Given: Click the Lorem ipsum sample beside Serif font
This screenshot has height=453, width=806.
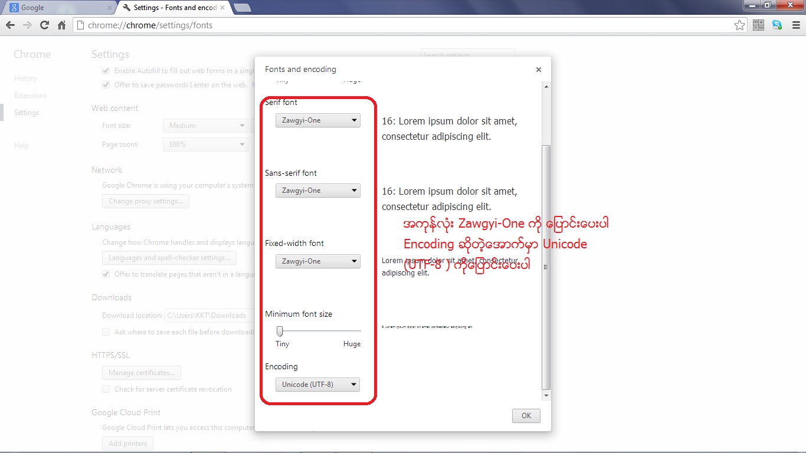Looking at the screenshot, I should 450,129.
